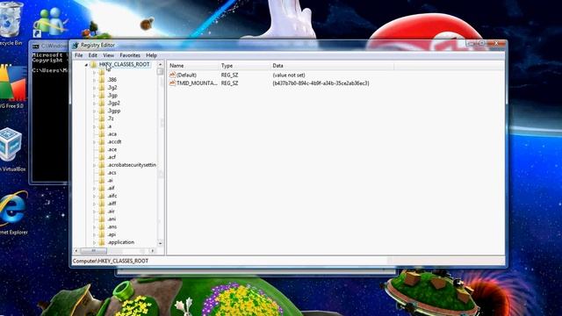Screen dimensions: 562x316
Task: Click the Data column header
Action: coord(332,66)
